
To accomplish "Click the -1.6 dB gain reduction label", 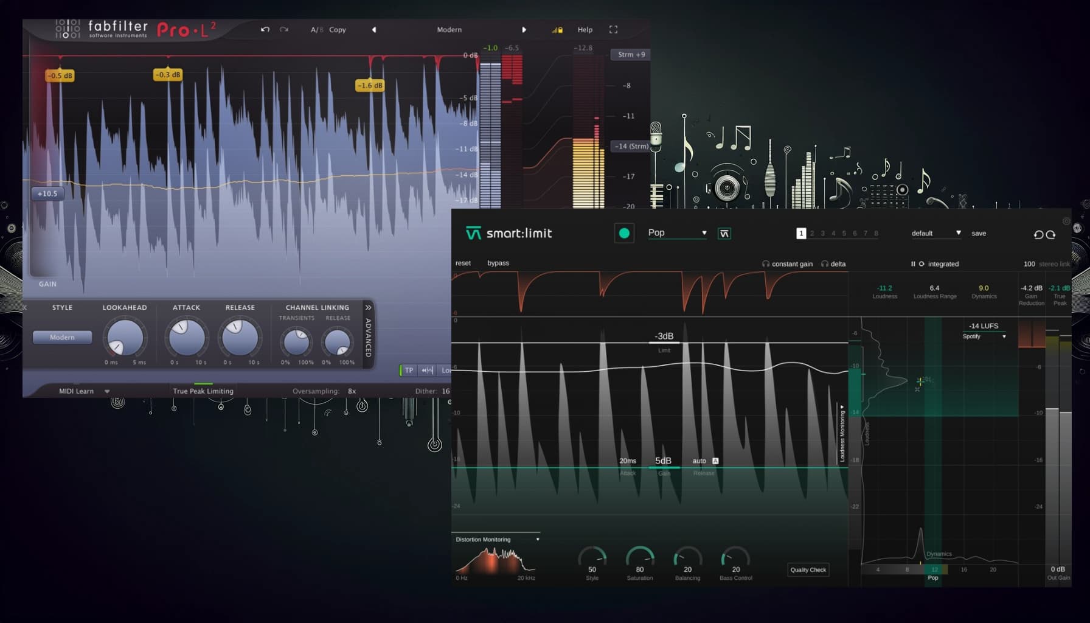I will pos(370,85).
